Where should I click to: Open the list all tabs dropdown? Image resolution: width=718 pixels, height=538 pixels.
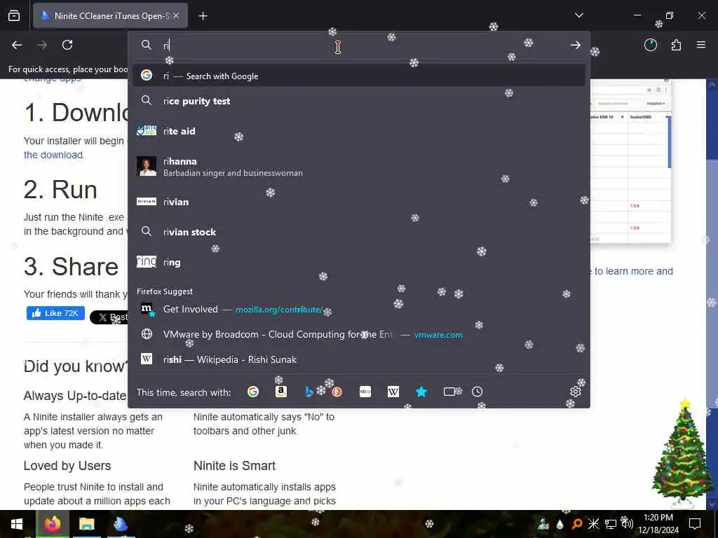coord(579,15)
